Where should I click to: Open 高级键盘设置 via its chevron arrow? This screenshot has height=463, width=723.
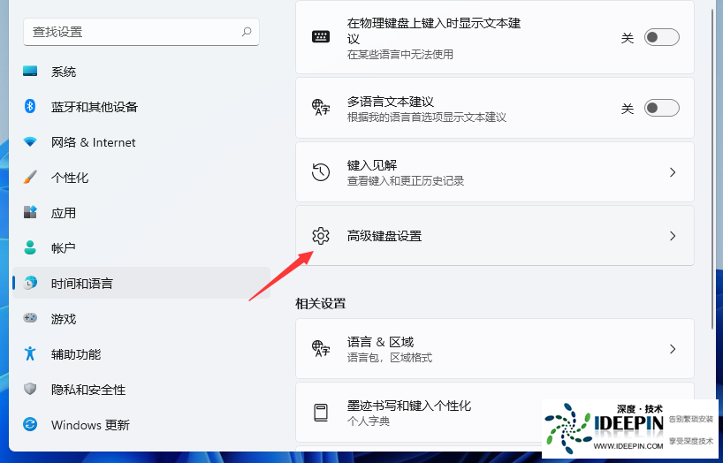(x=673, y=236)
